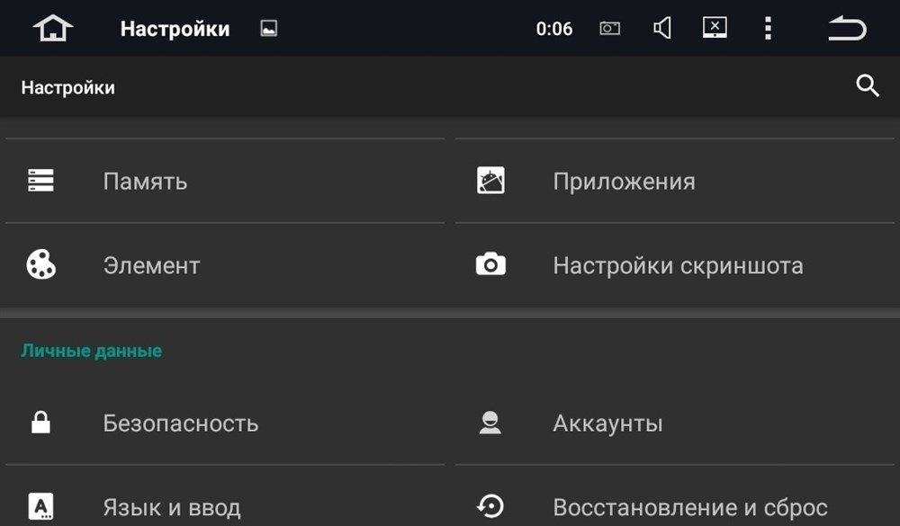Image resolution: width=900 pixels, height=526 pixels.
Task: Tap the Home icon in the status bar
Action: [53, 29]
